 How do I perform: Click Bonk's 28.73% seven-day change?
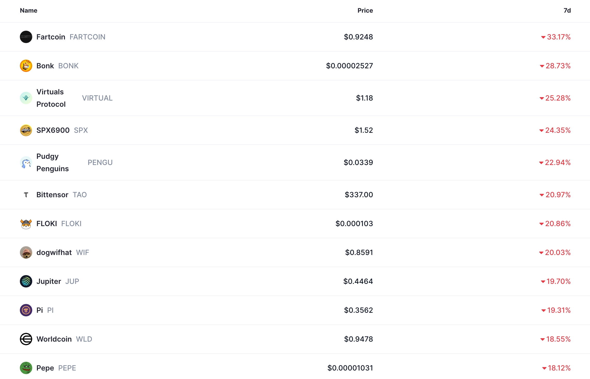click(558, 66)
